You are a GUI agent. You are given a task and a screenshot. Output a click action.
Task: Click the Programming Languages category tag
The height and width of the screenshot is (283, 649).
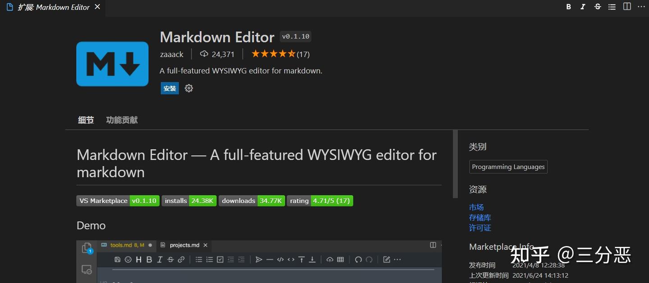point(508,166)
